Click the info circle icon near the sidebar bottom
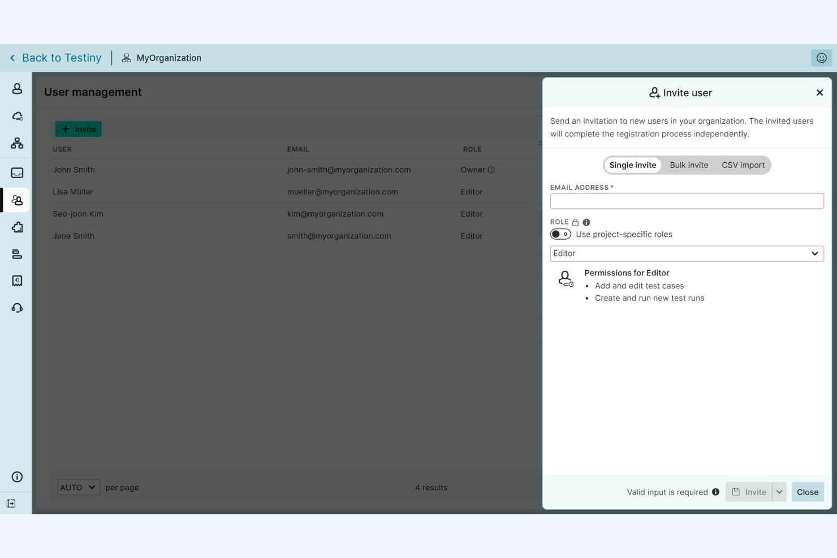Screen dimensions: 837x558 [16, 477]
